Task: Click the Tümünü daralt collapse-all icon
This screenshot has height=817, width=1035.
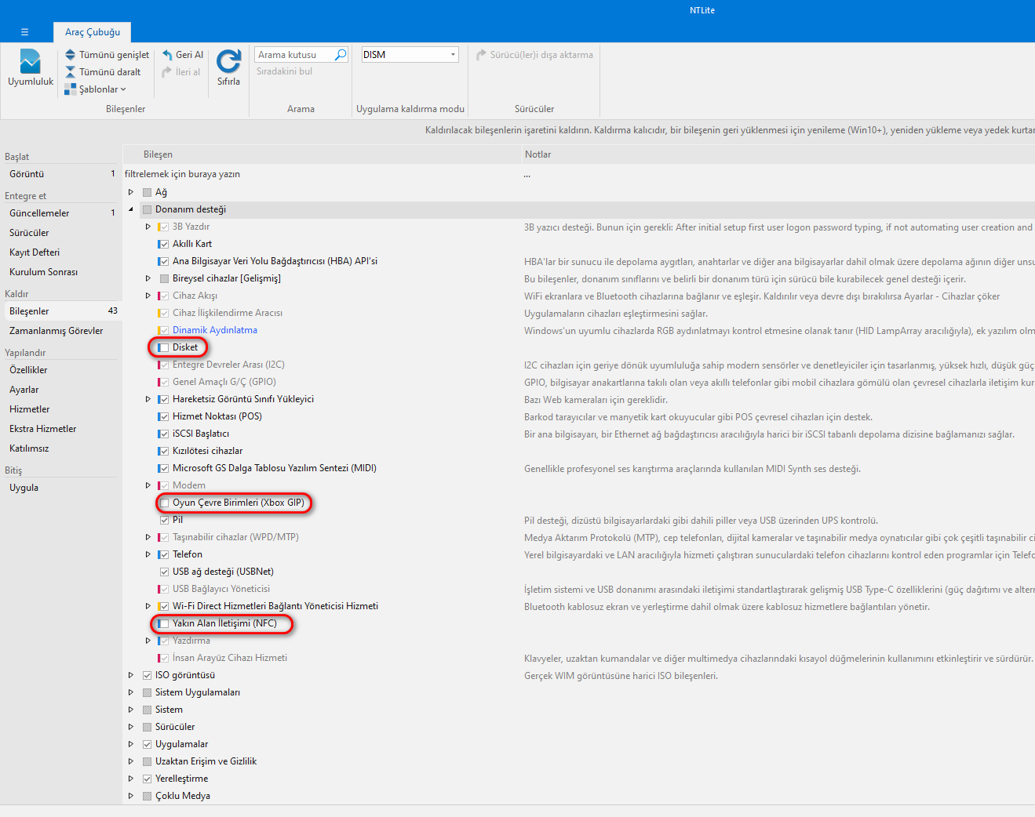Action: (71, 72)
